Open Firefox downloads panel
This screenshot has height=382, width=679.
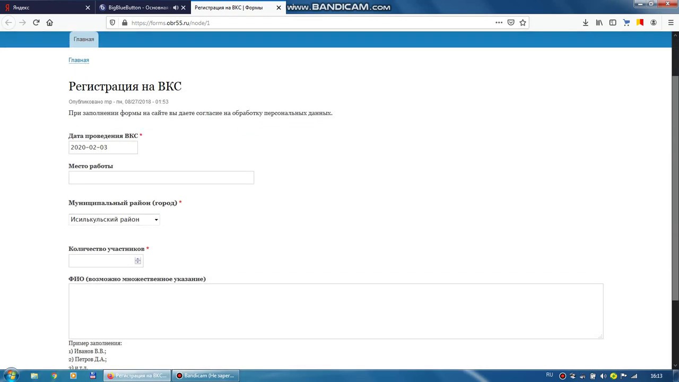tap(586, 23)
